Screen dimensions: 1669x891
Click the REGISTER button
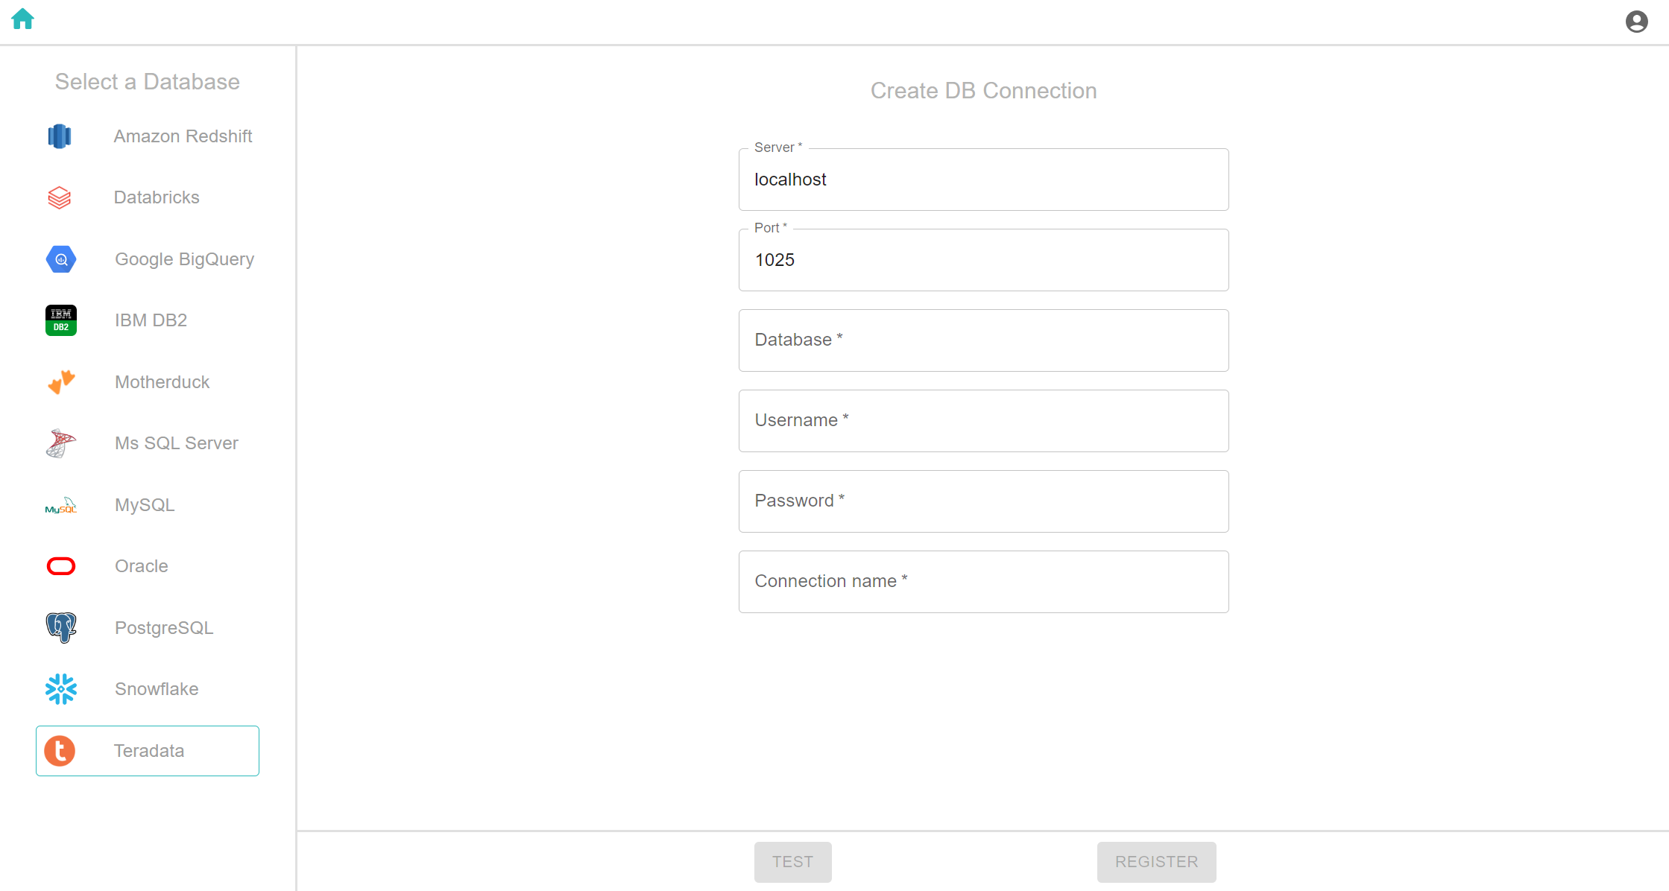click(1157, 863)
